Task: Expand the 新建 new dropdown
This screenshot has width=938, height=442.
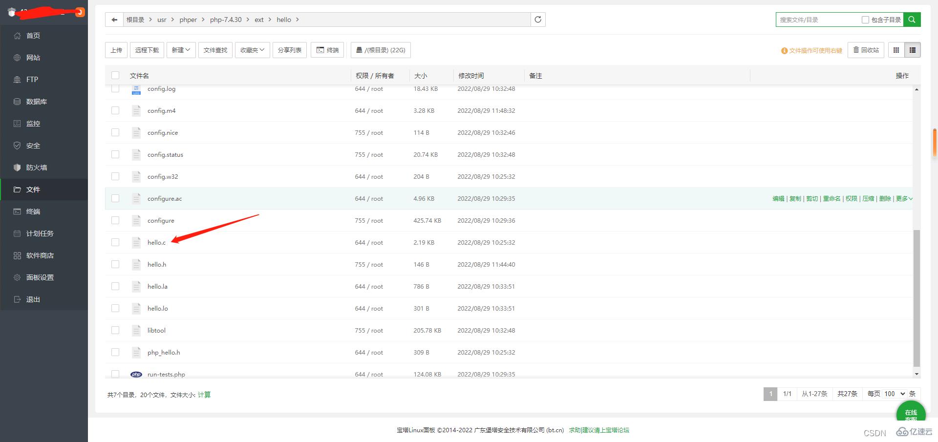Action: tap(181, 50)
